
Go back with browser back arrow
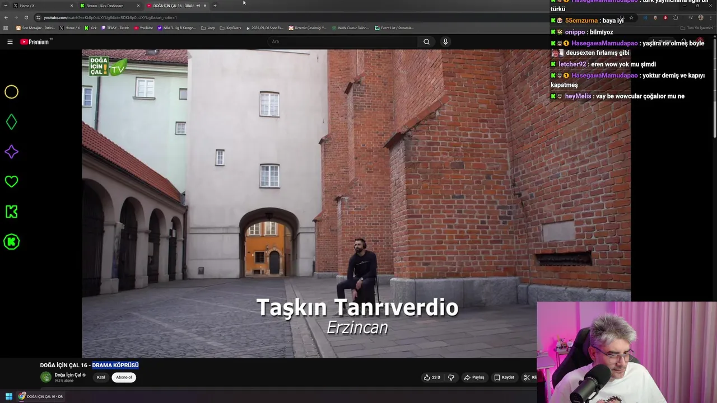[x=6, y=17]
